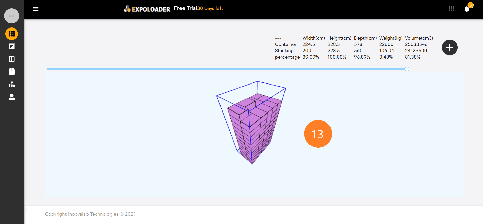
Task: Open the sticky note sidebar icon
Action: 12,46
